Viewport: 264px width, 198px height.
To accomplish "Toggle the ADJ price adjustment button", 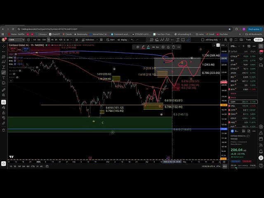I will (x=225, y=166).
